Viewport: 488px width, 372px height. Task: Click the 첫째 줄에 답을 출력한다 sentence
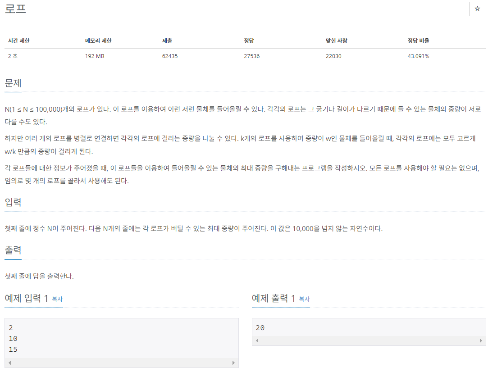click(x=39, y=276)
